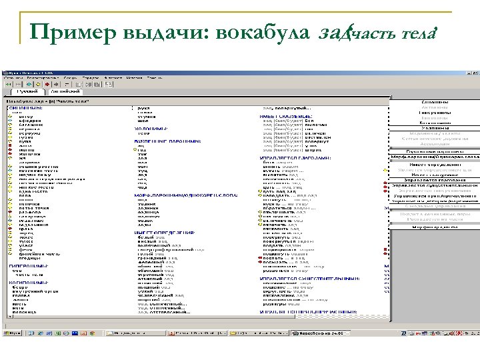The height and width of the screenshot is (360, 480).
Task: Select округлость зада in nouns list
Action: 284,291
